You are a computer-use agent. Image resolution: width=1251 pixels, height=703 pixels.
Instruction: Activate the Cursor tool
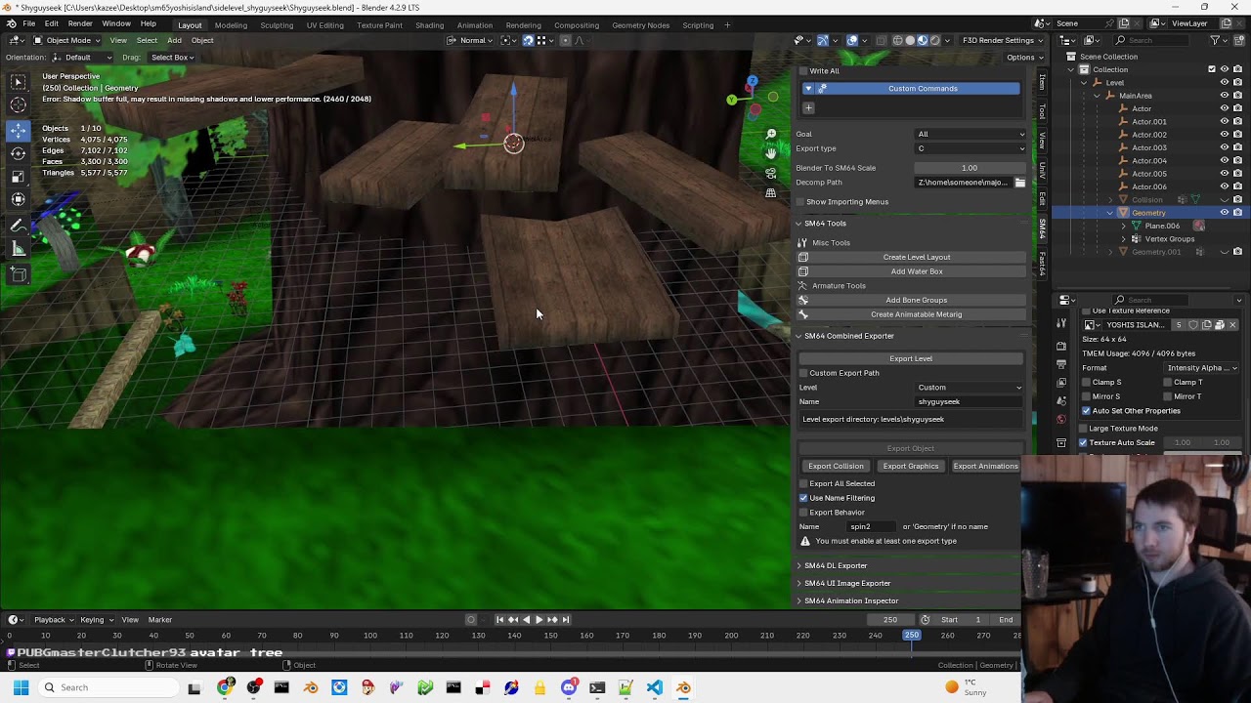pyautogui.click(x=19, y=105)
